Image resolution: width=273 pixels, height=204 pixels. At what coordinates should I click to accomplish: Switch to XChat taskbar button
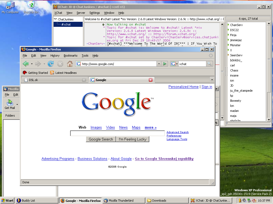(211, 201)
